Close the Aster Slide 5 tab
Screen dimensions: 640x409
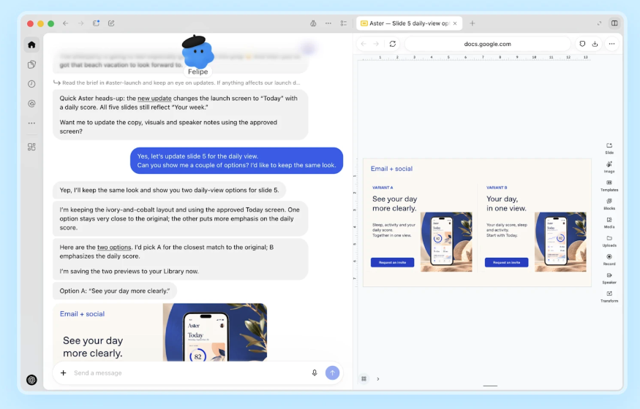(x=455, y=23)
